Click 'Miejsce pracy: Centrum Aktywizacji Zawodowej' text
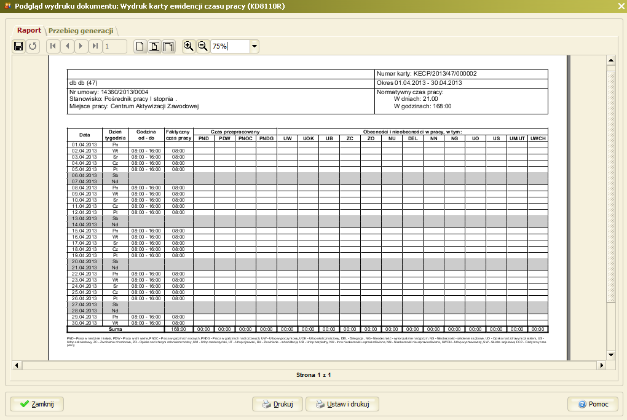The height and width of the screenshot is (420, 627). coord(134,106)
